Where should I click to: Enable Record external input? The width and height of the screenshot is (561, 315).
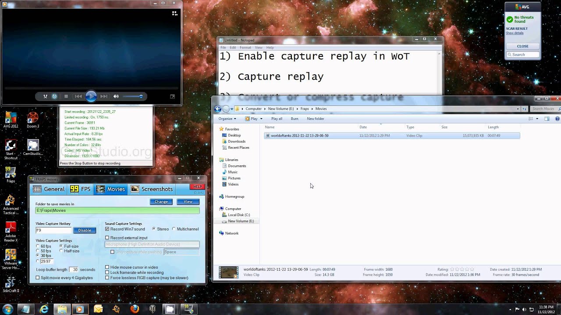click(126, 238)
